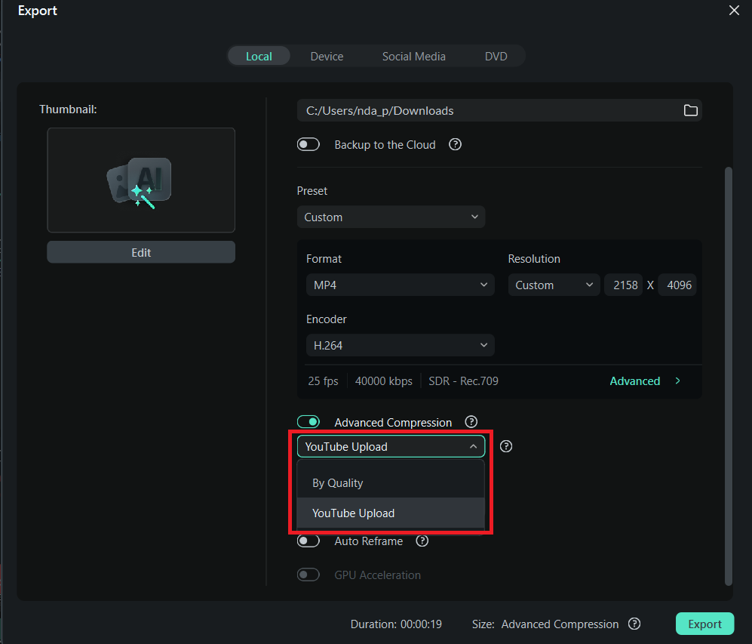Turn off Advanced Compression toggle
The height and width of the screenshot is (644, 752).
pyautogui.click(x=308, y=422)
